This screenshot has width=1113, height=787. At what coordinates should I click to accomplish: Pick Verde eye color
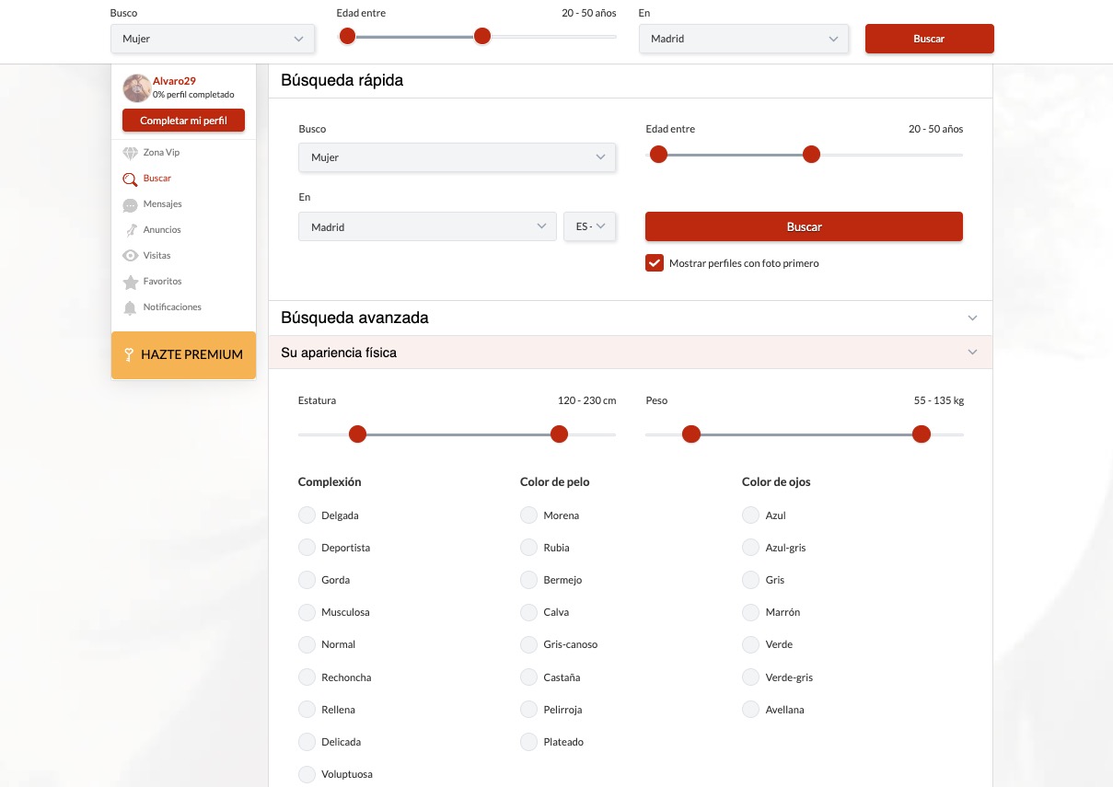coord(750,644)
